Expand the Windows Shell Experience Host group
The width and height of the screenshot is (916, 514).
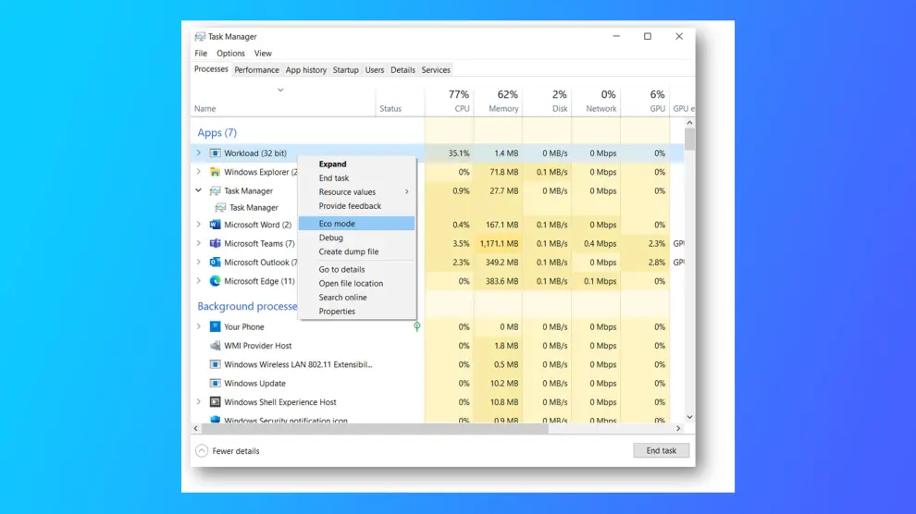coord(198,402)
